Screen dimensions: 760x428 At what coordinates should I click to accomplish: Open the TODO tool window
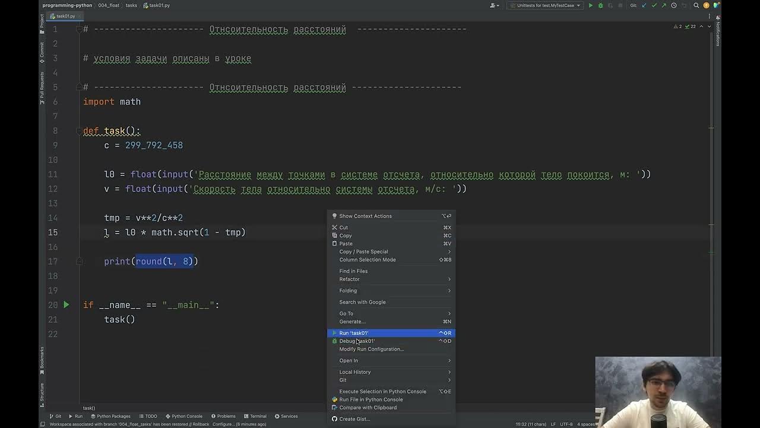pyautogui.click(x=148, y=416)
